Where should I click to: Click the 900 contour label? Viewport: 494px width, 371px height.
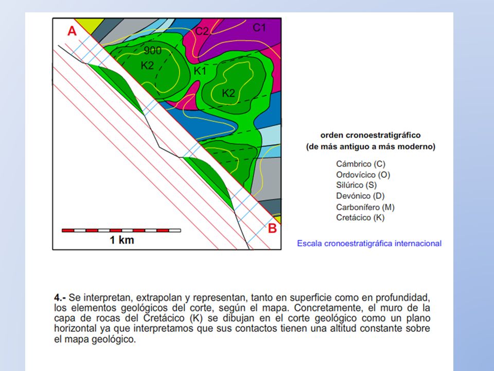[153, 50]
